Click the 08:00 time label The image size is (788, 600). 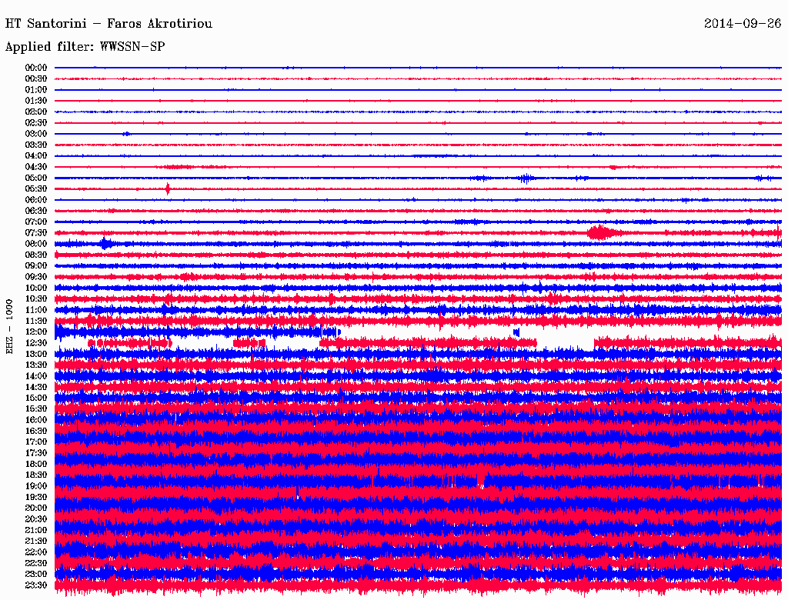(x=35, y=244)
